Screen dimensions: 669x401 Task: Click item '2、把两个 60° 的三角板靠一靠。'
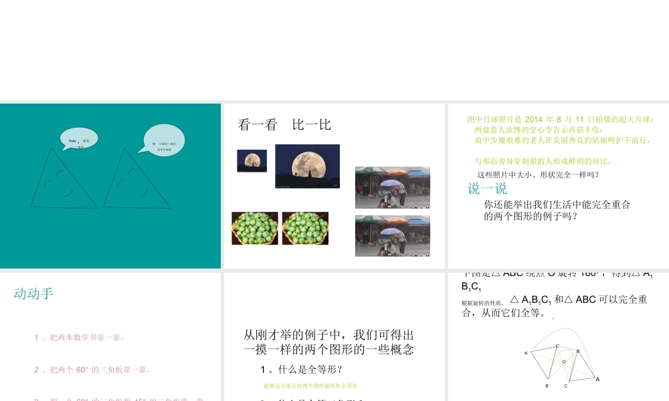pos(94,370)
